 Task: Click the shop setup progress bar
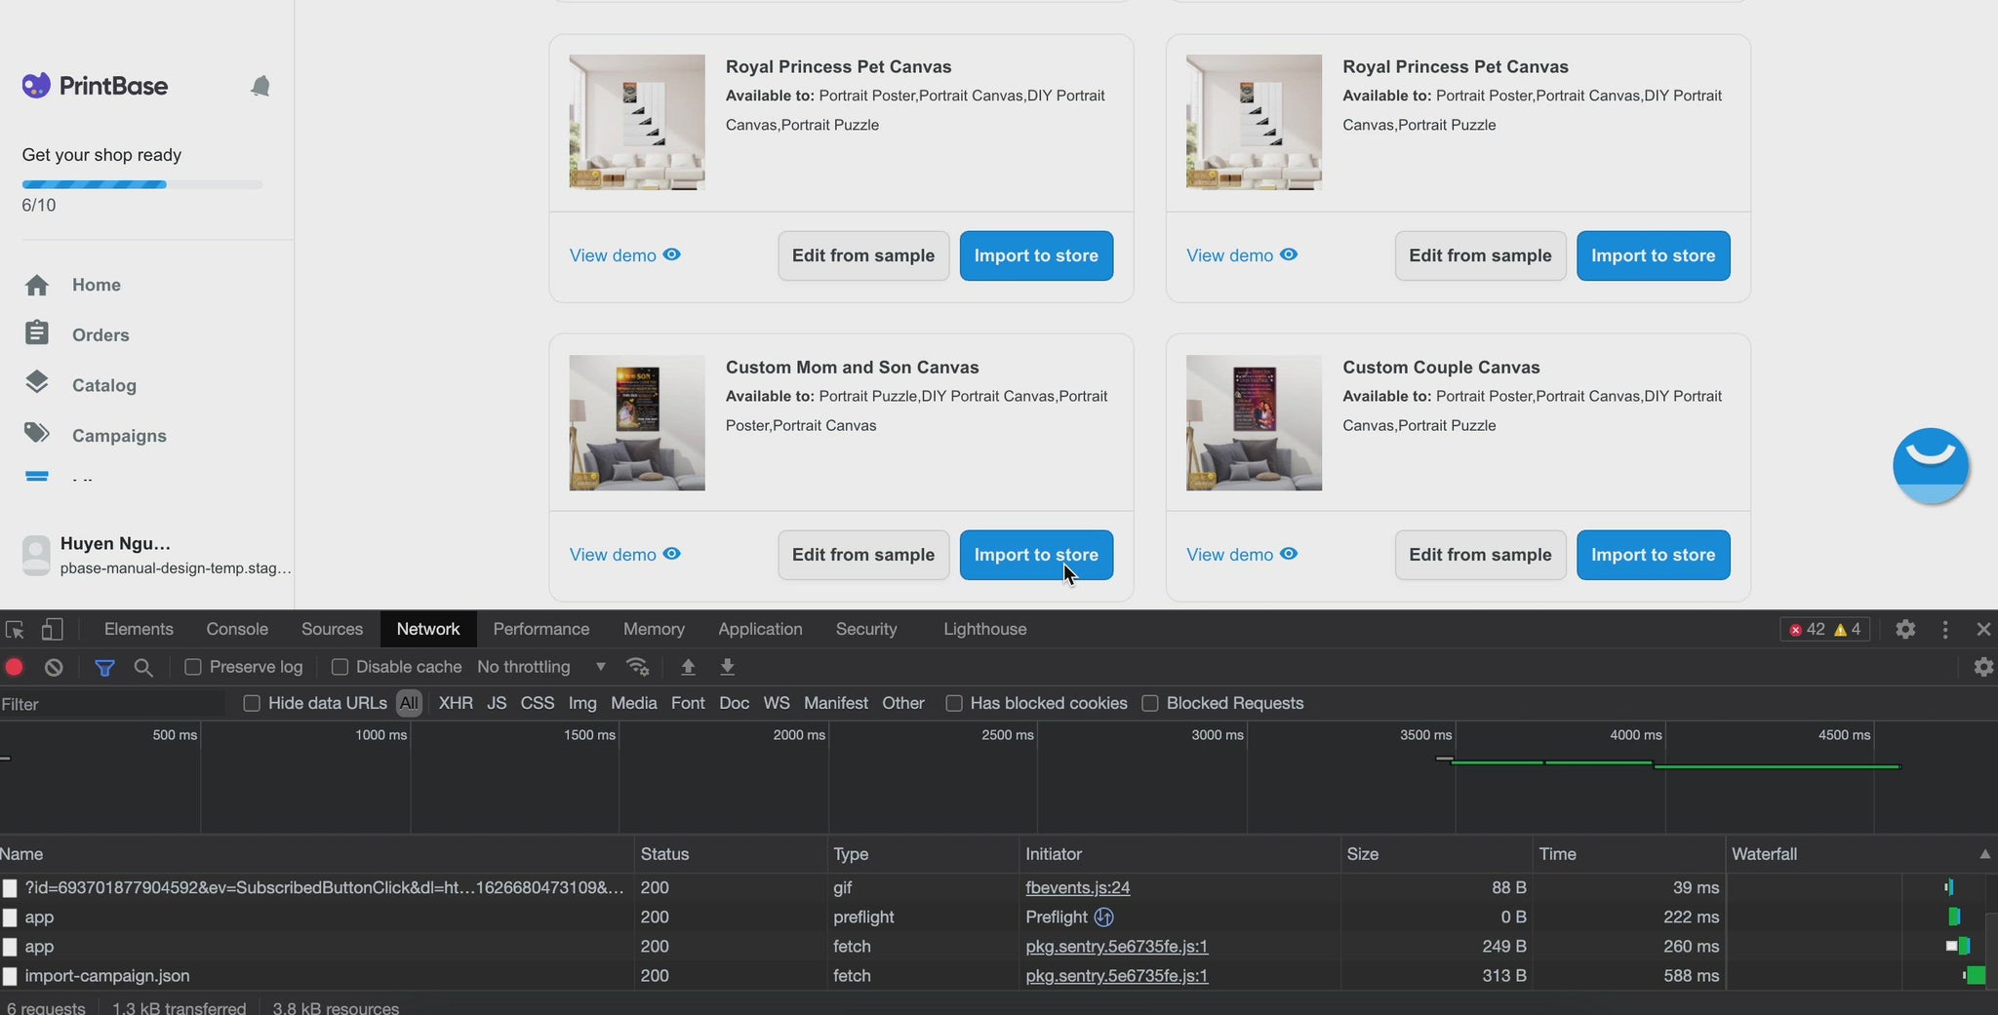[x=142, y=184]
